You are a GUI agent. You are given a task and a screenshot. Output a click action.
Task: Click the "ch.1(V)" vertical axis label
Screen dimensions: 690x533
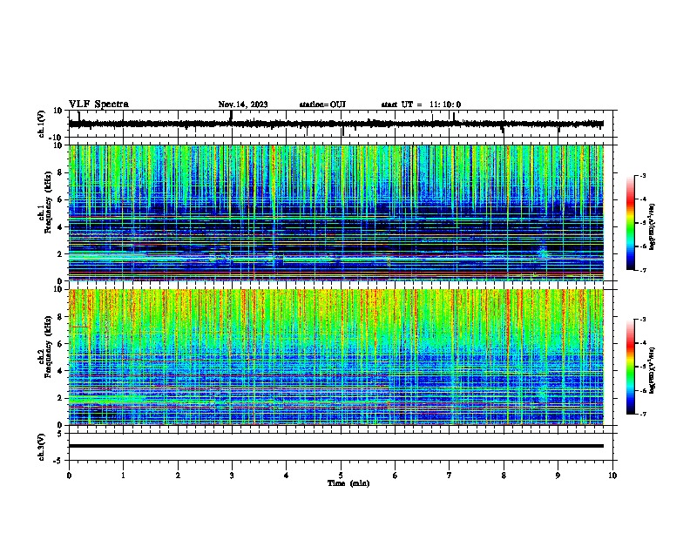click(x=42, y=124)
